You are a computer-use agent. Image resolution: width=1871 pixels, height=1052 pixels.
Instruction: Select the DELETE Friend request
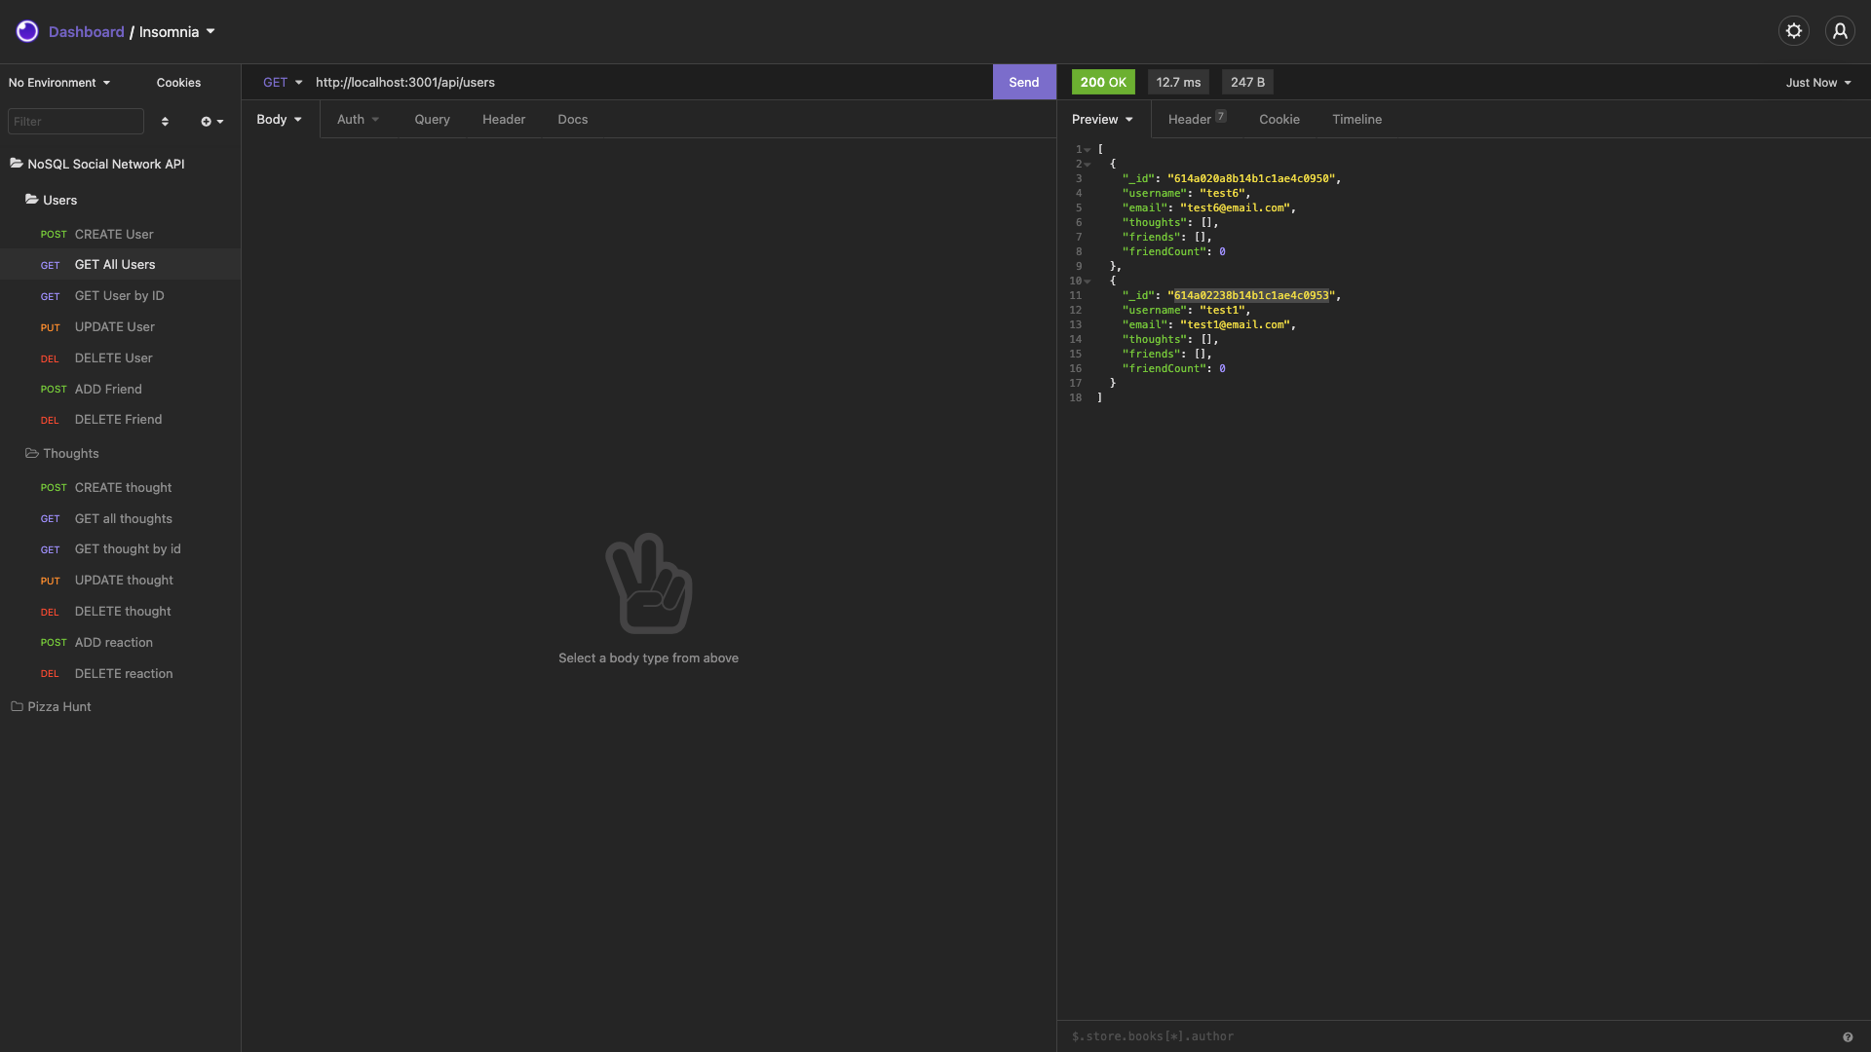coord(118,419)
